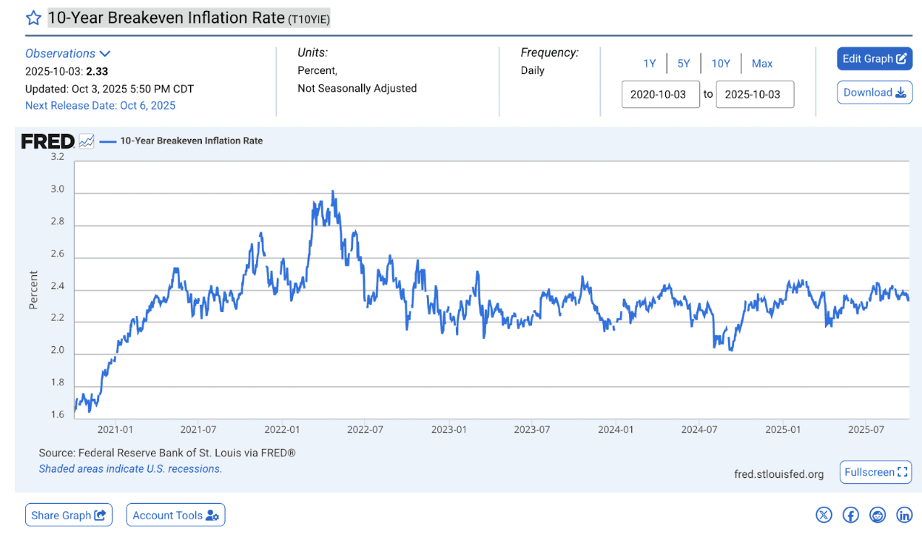
Task: Favorite the series with the star icon
Action: [x=33, y=17]
